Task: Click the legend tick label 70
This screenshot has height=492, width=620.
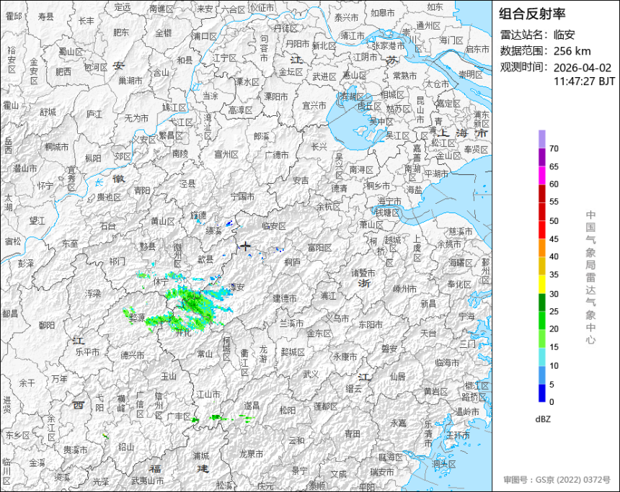Action: pyautogui.click(x=554, y=148)
